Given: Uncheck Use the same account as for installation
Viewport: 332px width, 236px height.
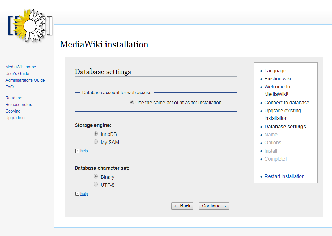Looking at the screenshot, I should coord(132,102).
